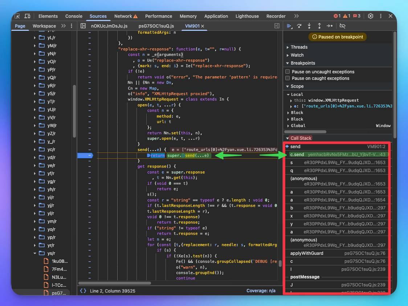This screenshot has height=306, width=408.
Task: Click the debugger sidebar vertical scrollbar
Action: coord(395,85)
